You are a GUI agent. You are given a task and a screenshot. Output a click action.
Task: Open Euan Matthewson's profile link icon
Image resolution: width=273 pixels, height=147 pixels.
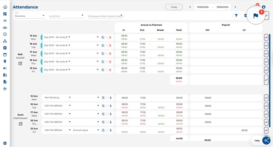coord(20,124)
